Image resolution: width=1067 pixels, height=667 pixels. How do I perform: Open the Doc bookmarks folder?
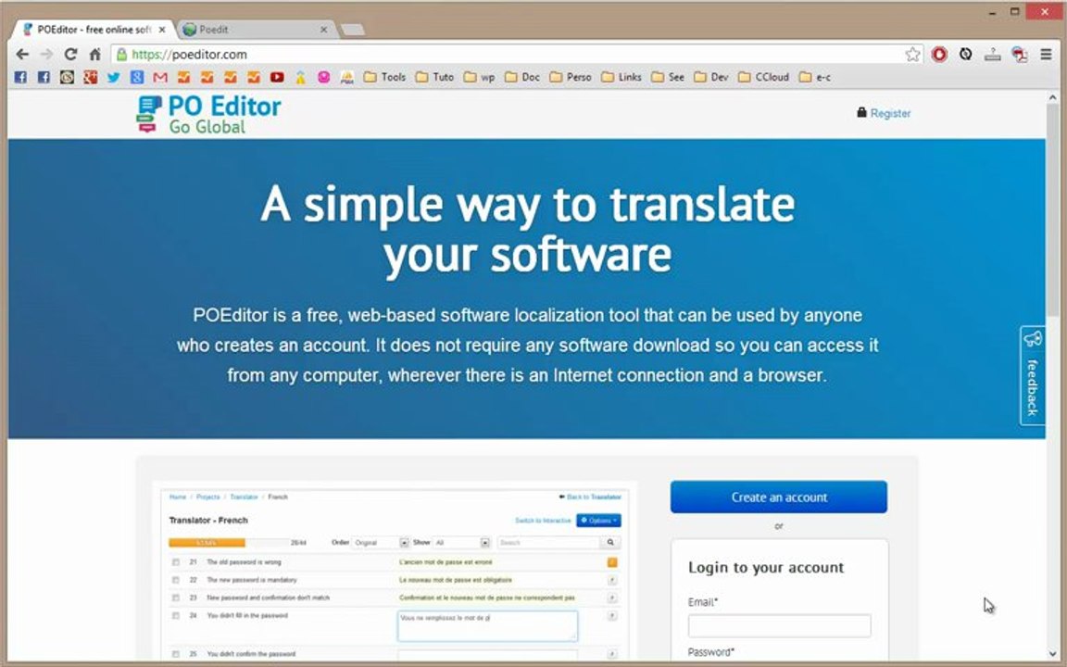tap(522, 77)
